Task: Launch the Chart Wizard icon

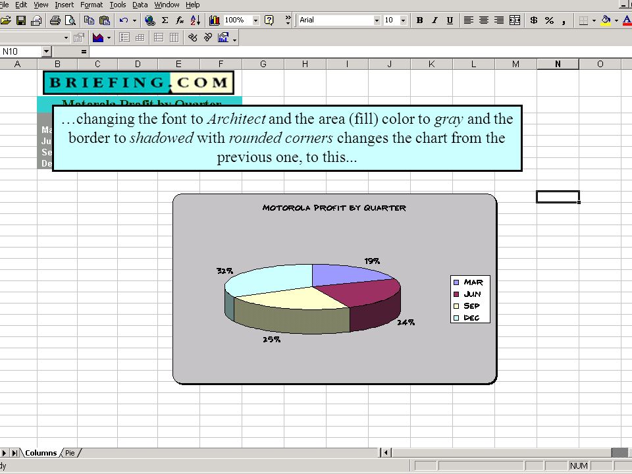Action: coord(215,20)
